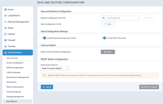Open Reset Button Behavior dropdown

pos(55,68)
